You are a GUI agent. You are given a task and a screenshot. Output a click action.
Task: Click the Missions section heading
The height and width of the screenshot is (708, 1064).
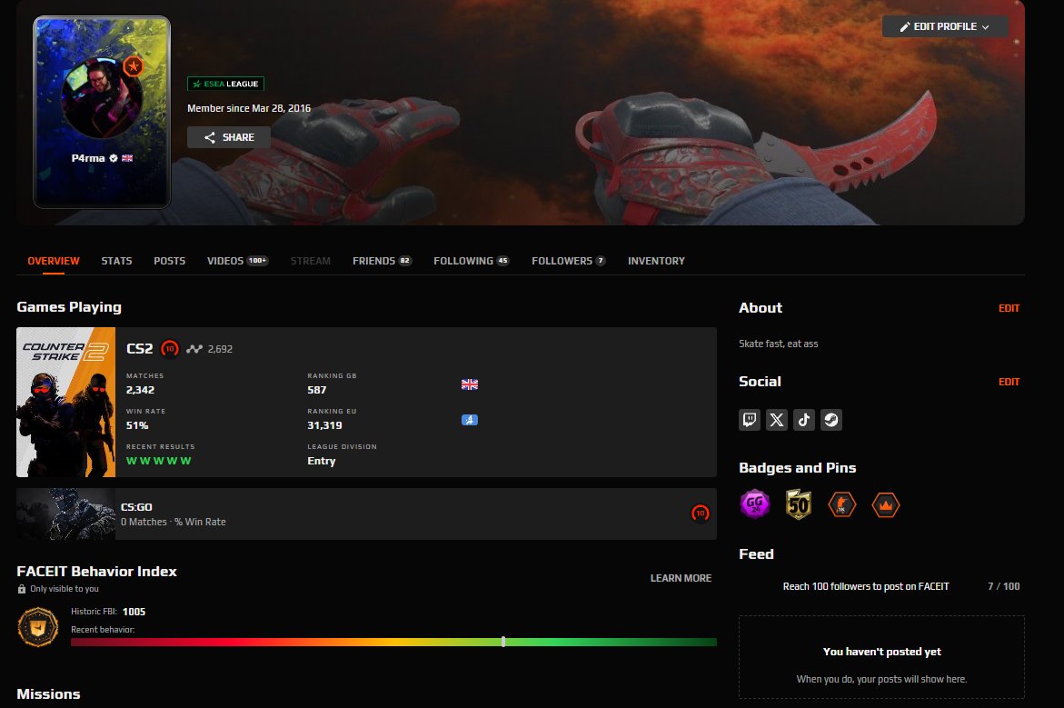click(x=48, y=693)
